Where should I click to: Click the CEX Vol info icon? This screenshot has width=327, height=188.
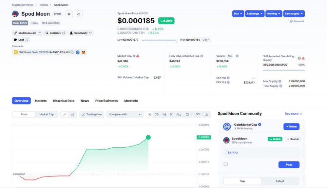tap(228, 78)
